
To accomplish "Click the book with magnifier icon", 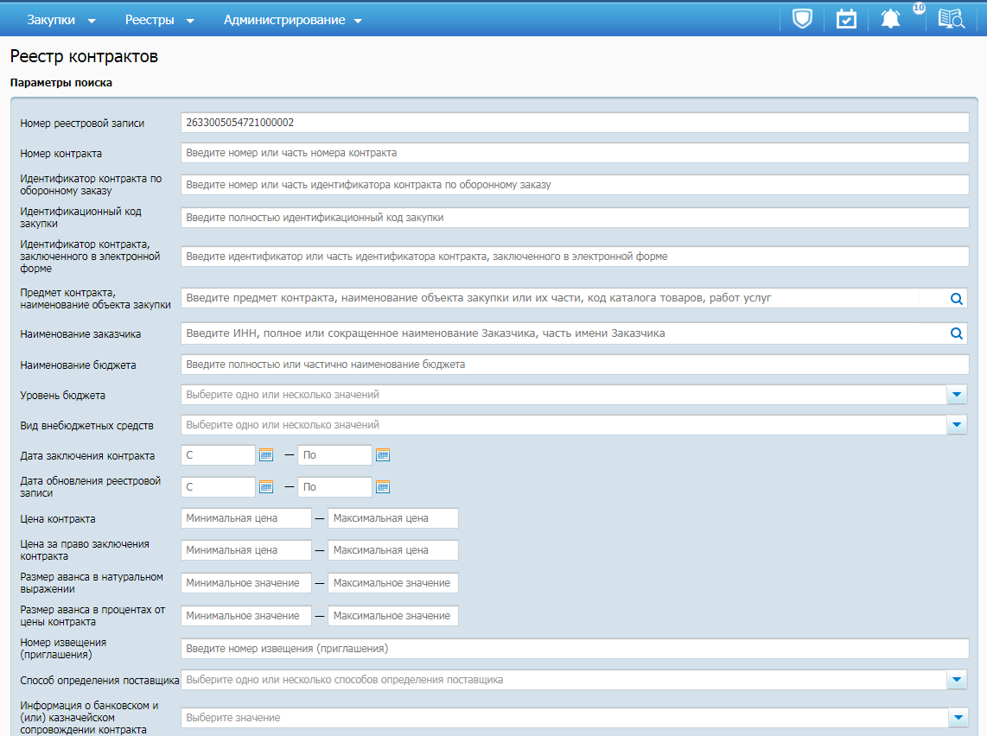I will coord(951,18).
